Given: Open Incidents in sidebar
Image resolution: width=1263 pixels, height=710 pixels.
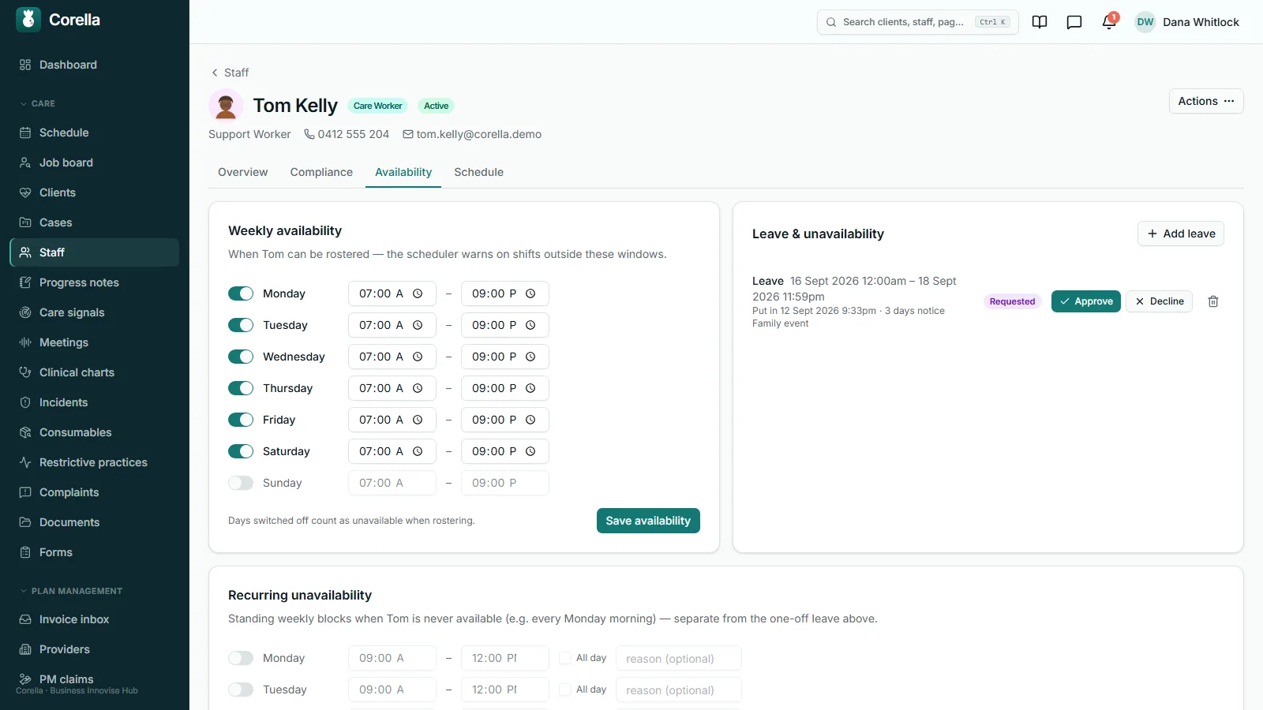Looking at the screenshot, I should pyautogui.click(x=94, y=402).
